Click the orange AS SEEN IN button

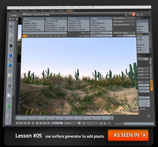pyautogui.click(x=128, y=135)
